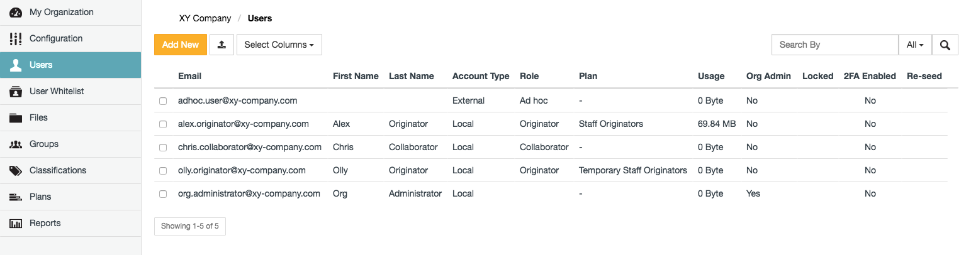Expand the All search filter dropdown
Viewport: 971px width, 255px height.
point(914,45)
